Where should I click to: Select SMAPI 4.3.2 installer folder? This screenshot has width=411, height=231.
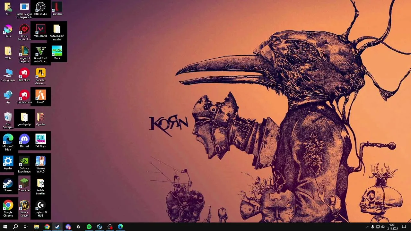[57, 33]
